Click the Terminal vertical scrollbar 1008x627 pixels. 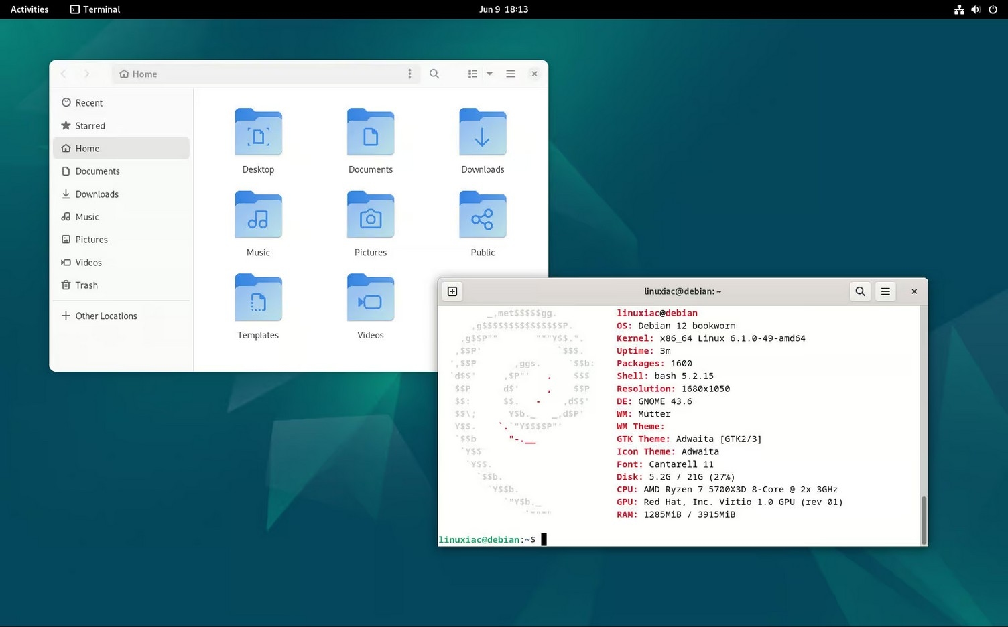point(924,520)
